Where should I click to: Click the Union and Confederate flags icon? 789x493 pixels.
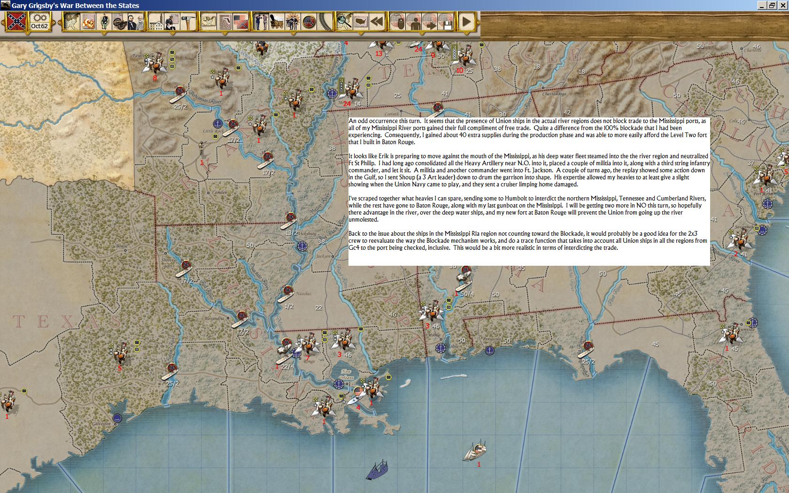(240, 22)
